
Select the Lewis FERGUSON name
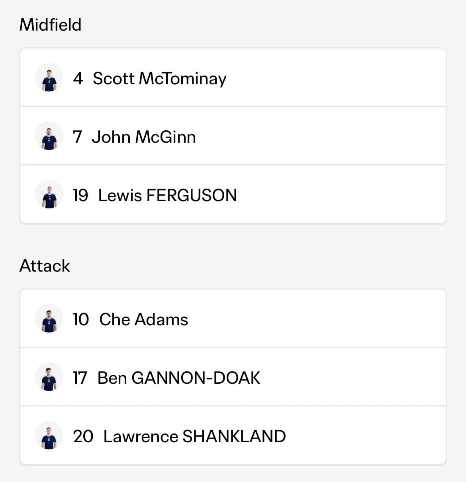pos(168,195)
